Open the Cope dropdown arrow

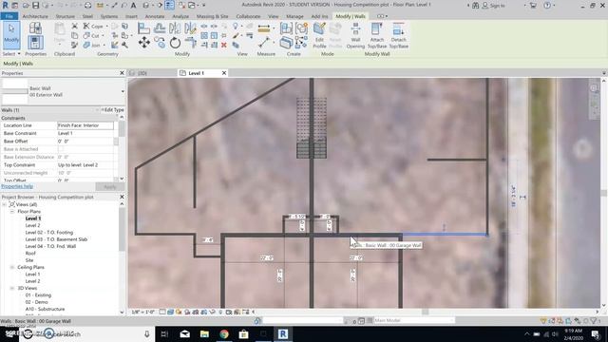(x=107, y=27)
